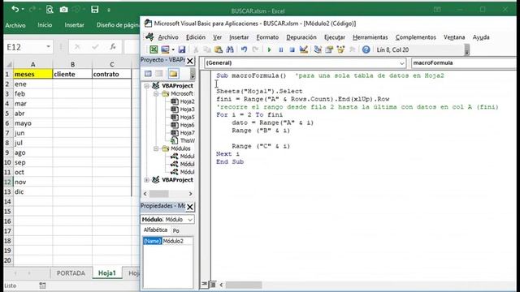
Task: Close the Proyecto explorer panel
Action: pyautogui.click(x=189, y=61)
